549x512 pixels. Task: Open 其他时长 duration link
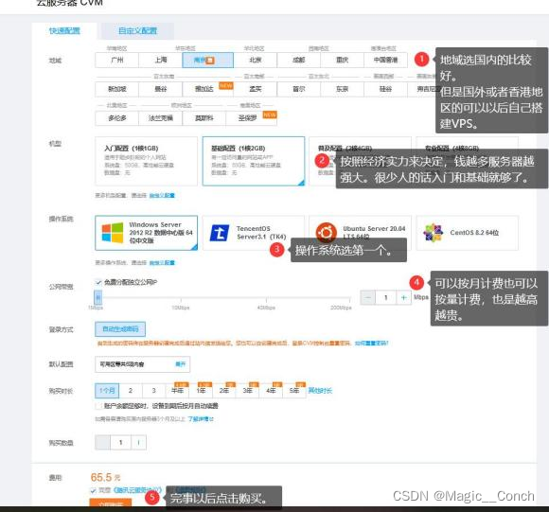pos(320,391)
